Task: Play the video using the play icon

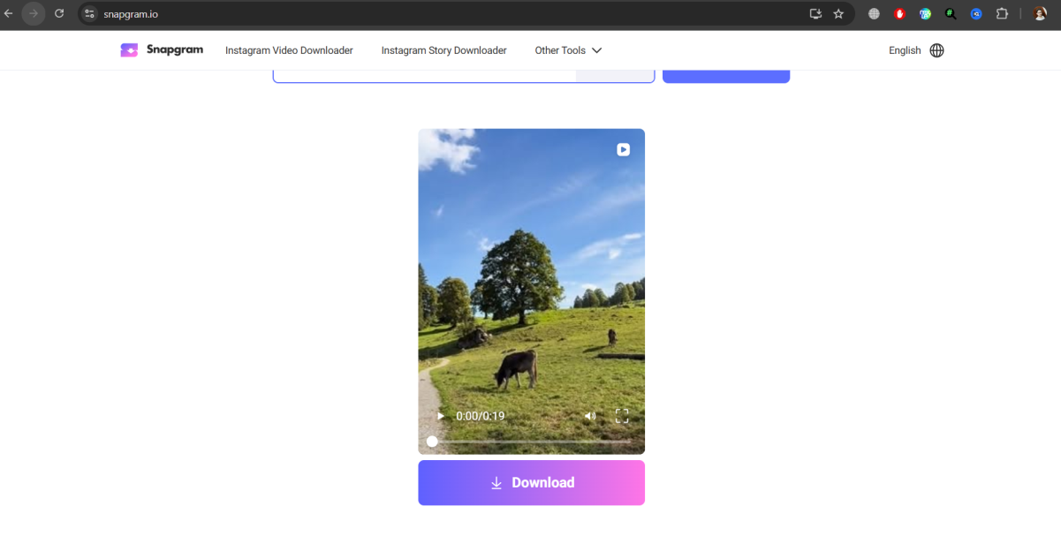Action: click(x=440, y=415)
